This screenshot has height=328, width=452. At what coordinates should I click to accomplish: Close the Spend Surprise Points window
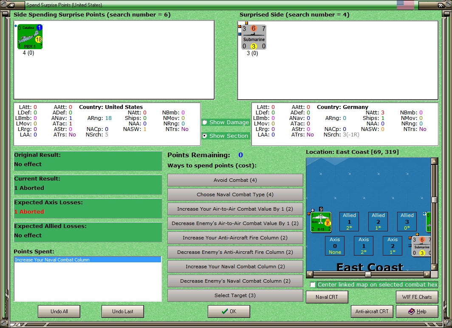tap(441, 5)
